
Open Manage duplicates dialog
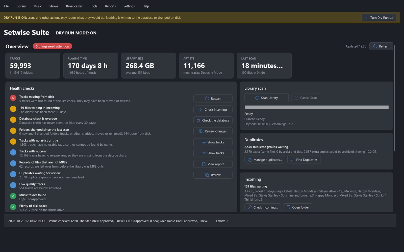[265, 160]
